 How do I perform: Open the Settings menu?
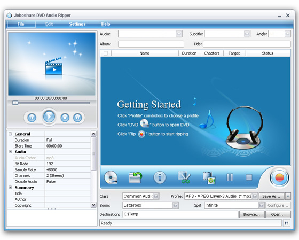tap(77, 24)
